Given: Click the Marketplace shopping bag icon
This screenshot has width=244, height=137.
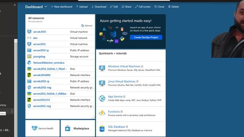Looking at the screenshot, I should coord(67,128).
